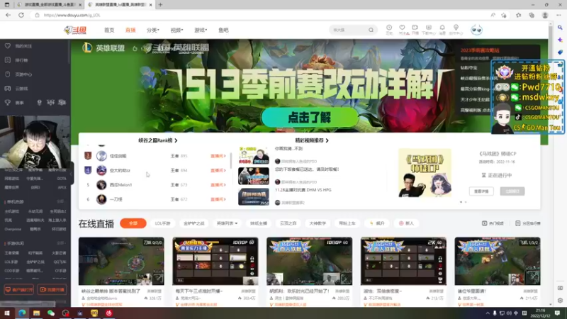567x319 pixels.
Task: Select the 直播 live tab
Action: click(130, 30)
